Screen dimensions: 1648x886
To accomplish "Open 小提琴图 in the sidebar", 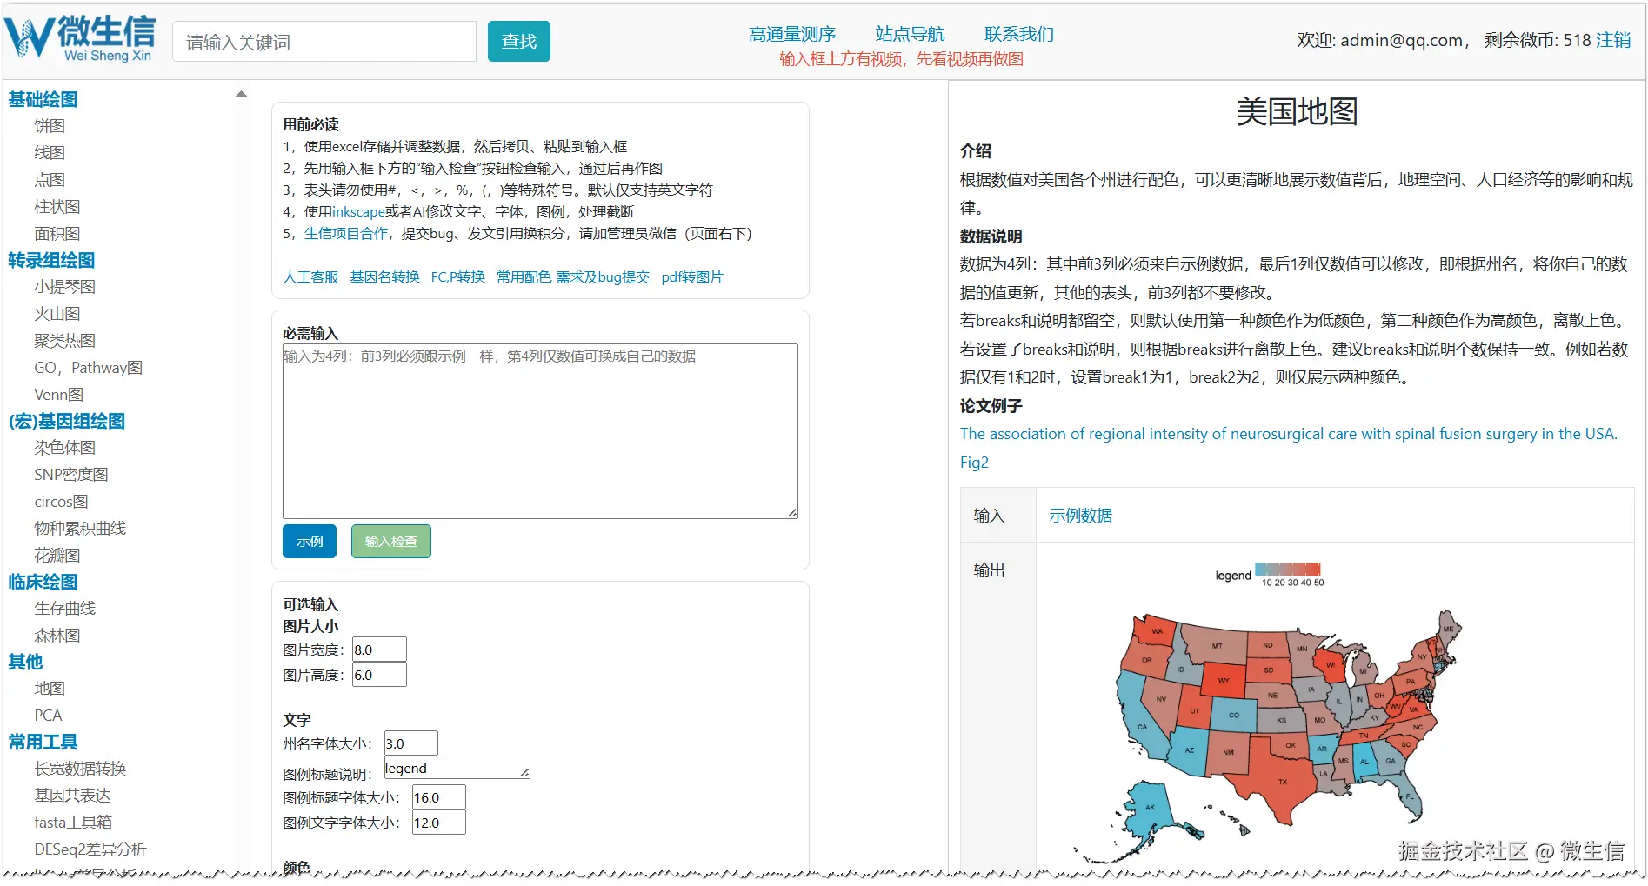I will pyautogui.click(x=65, y=287).
